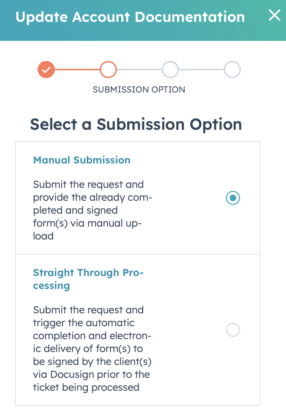Click progress line between steps two and three
286x413 pixels.
click(x=139, y=70)
